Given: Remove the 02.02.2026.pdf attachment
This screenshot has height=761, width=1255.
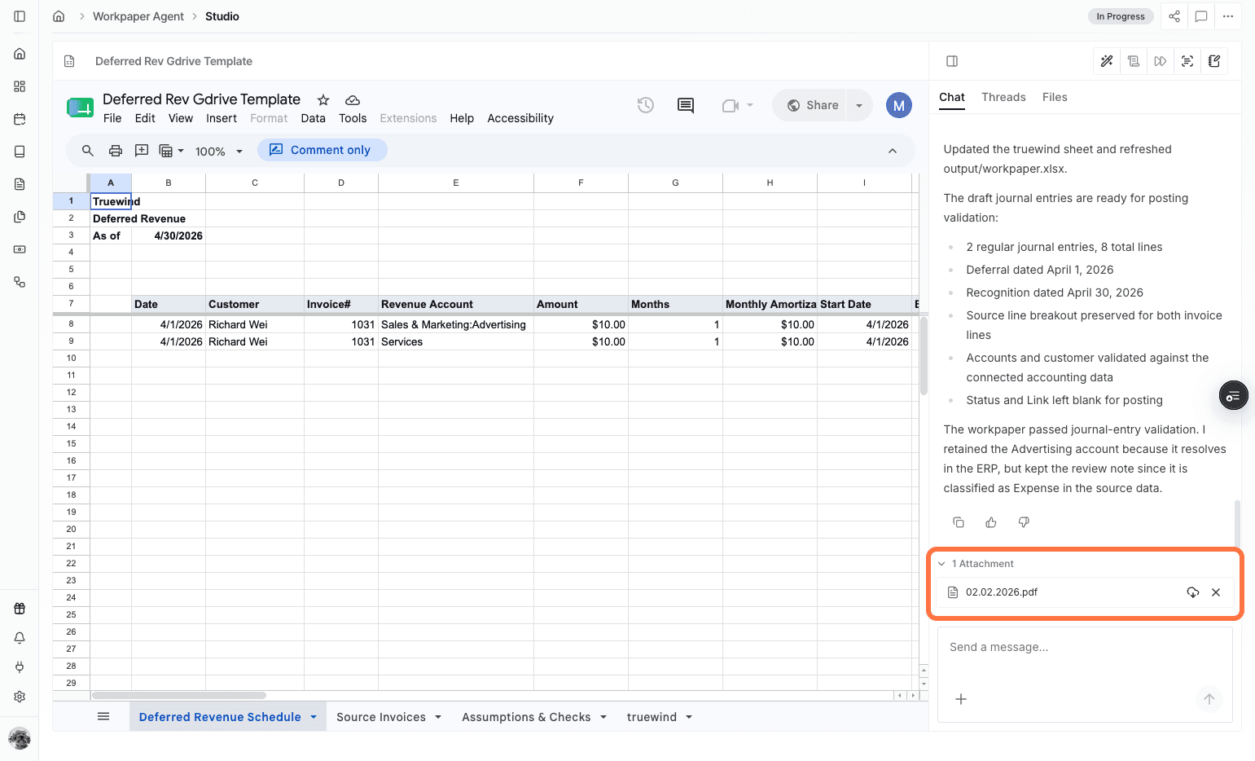Looking at the screenshot, I should pyautogui.click(x=1216, y=592).
